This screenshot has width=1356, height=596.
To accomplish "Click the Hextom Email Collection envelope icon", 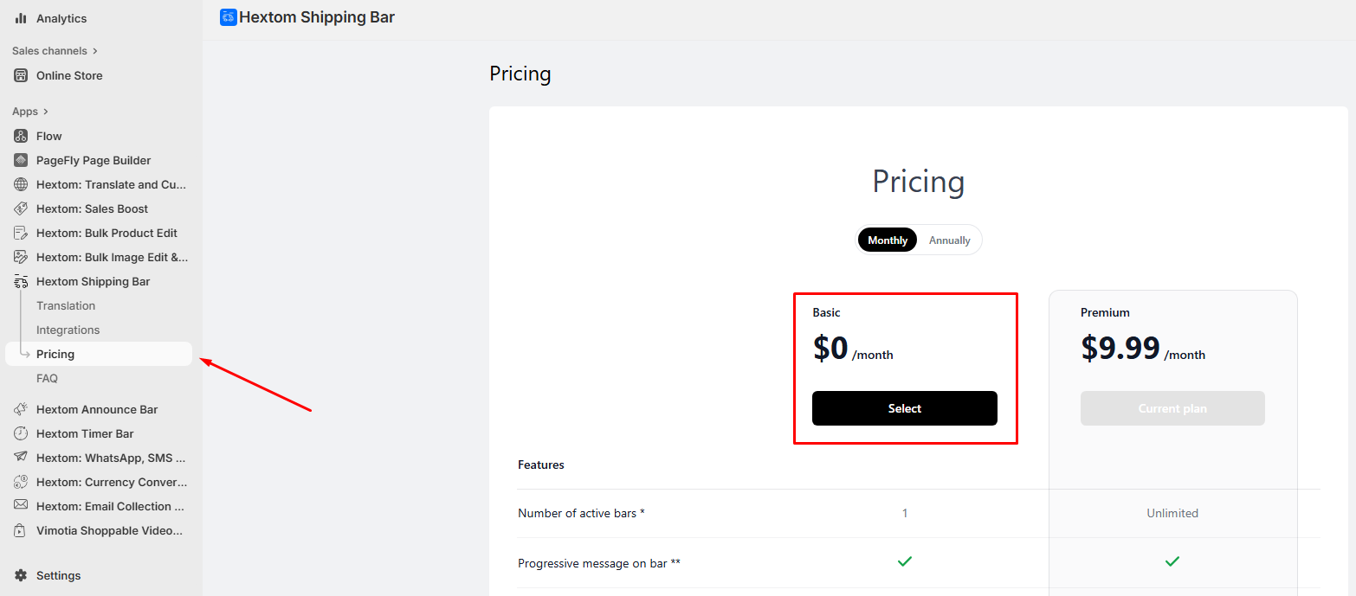I will pos(21,506).
